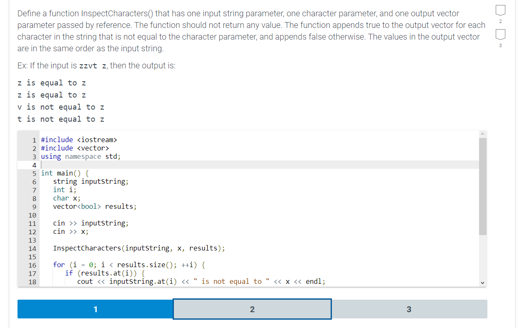Switch to step 2 of the exercise

click(252, 309)
